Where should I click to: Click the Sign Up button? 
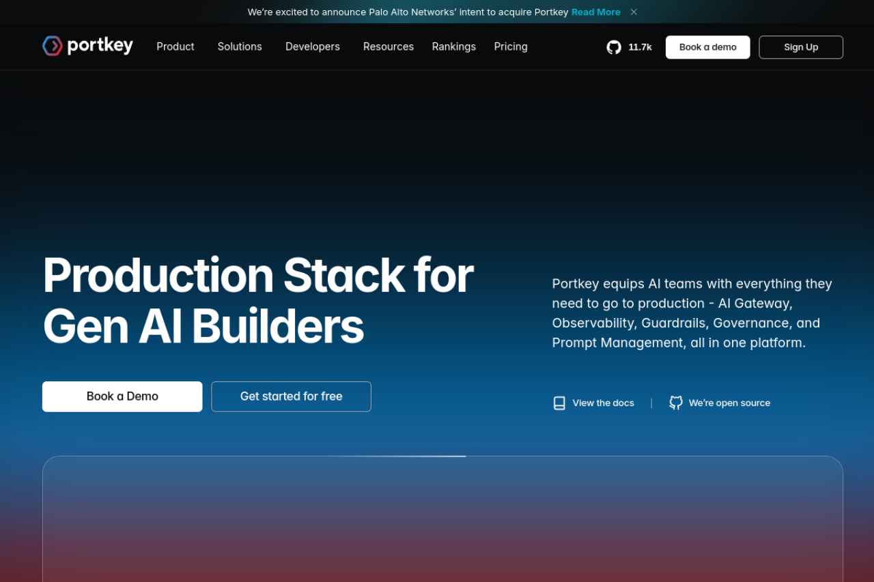801,47
